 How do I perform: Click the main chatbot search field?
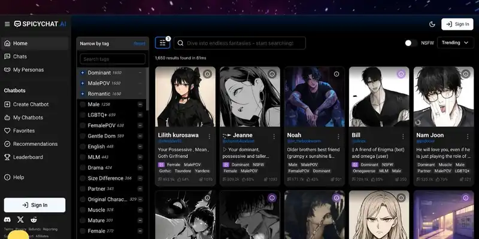point(240,43)
